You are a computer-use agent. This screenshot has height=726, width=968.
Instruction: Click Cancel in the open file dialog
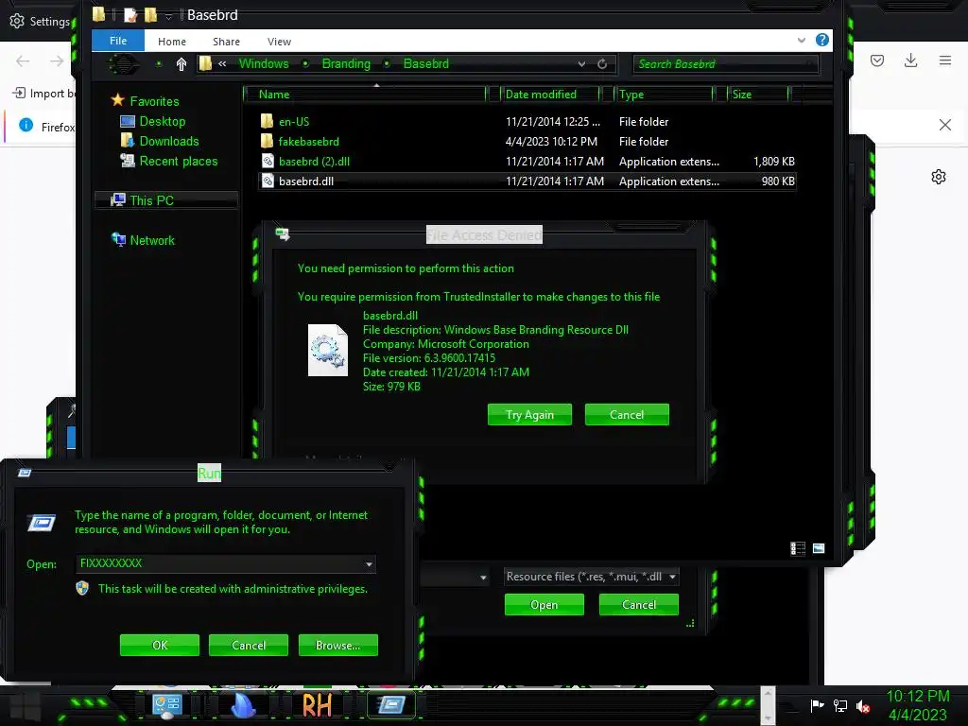pos(639,605)
